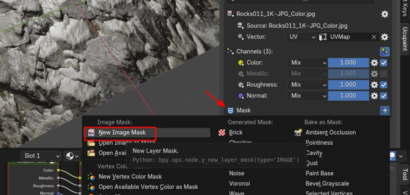Adjust the Metallic channel 1.000 slider

(348, 73)
